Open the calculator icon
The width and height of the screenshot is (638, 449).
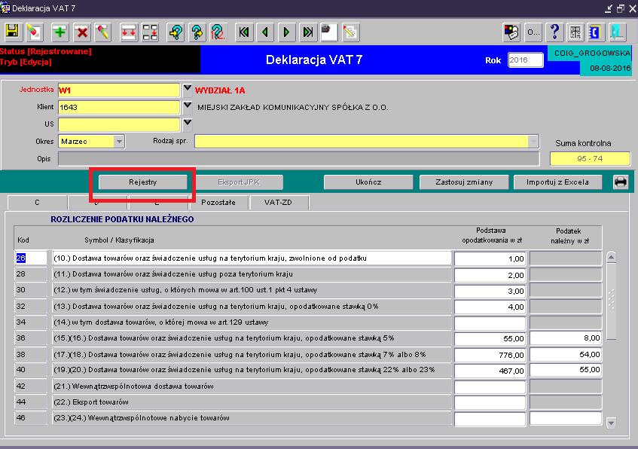[x=575, y=32]
